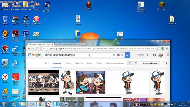Open Dipper with backpack image result
The image size is (190, 107).
[67, 83]
